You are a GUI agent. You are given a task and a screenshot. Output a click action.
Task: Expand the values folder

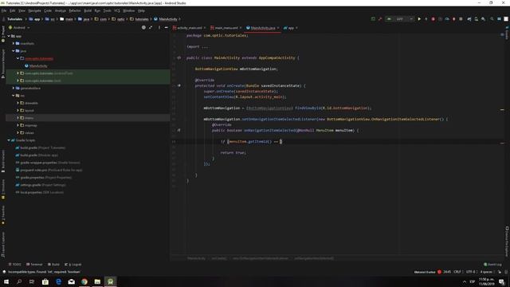18,133
